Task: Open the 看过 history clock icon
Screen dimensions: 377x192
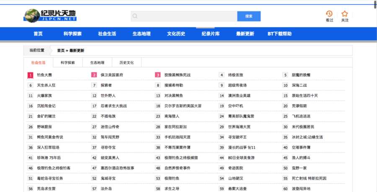Action: click(x=329, y=13)
